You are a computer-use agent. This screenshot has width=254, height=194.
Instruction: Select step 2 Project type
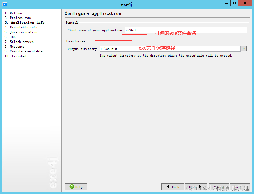pyautogui.click(x=18, y=18)
